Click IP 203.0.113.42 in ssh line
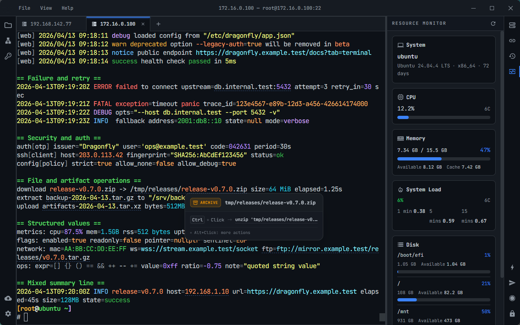The image size is (520, 325). [101, 155]
